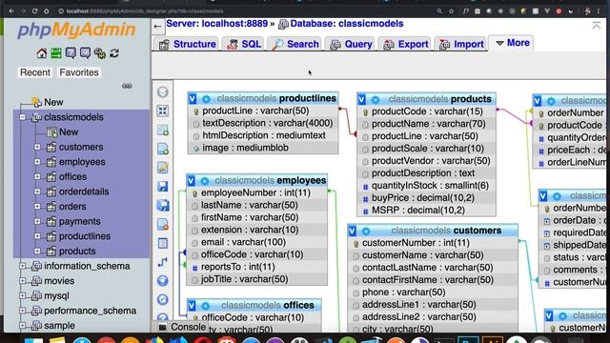Expand the mysql database node

coord(23,295)
